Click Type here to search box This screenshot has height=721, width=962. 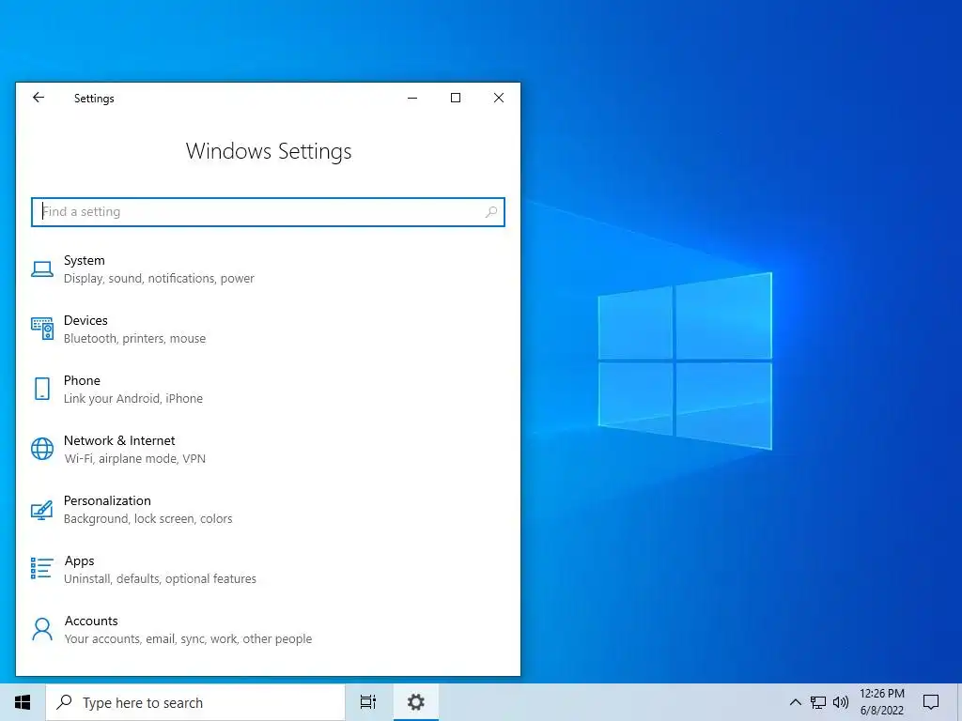tap(195, 702)
